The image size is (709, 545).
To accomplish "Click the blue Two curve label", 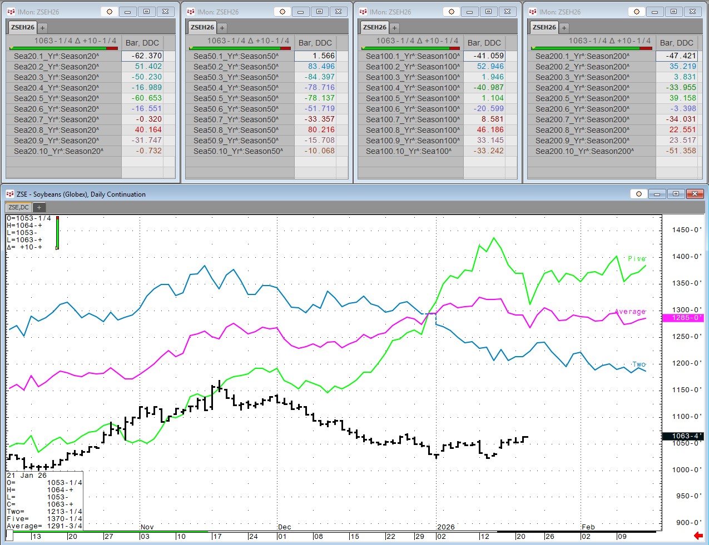I will [x=639, y=364].
